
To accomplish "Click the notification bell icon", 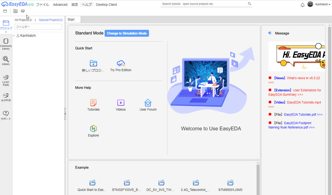I will (x=302, y=5).
